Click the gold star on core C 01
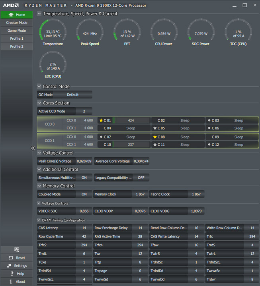The height and width of the screenshot is (286, 260). [x=101, y=121]
